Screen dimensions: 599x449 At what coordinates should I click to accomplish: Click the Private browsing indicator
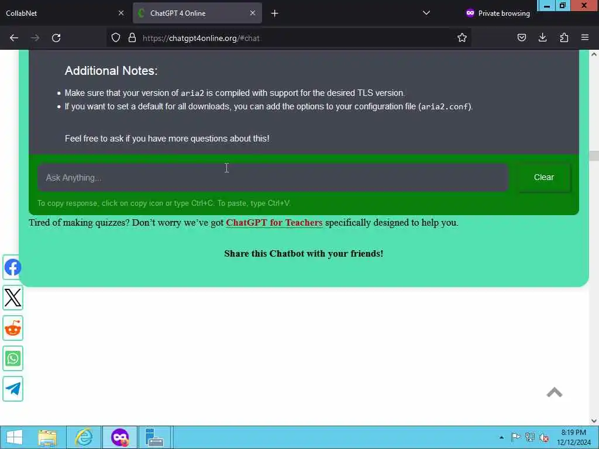(x=498, y=13)
